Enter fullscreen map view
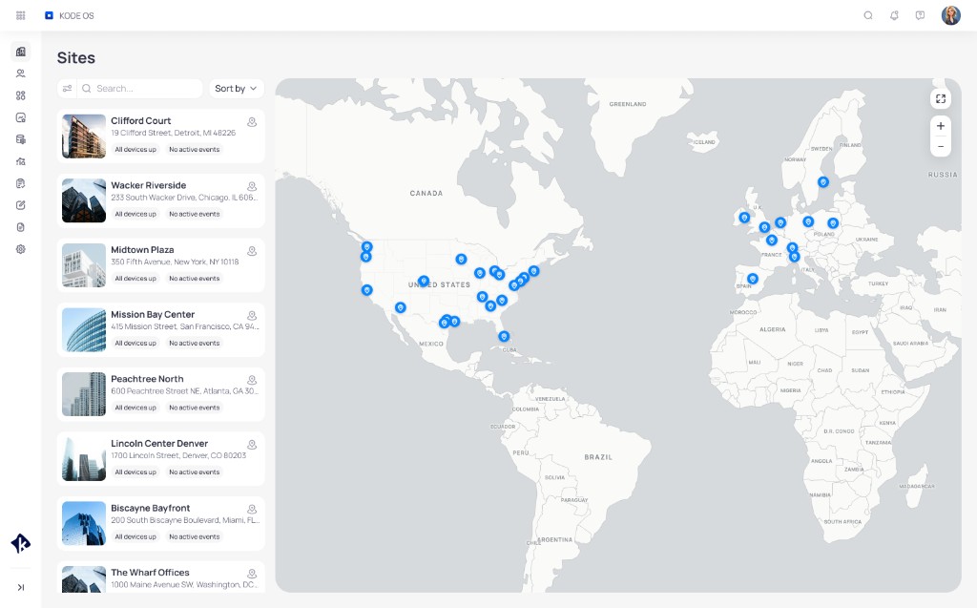 941,98
